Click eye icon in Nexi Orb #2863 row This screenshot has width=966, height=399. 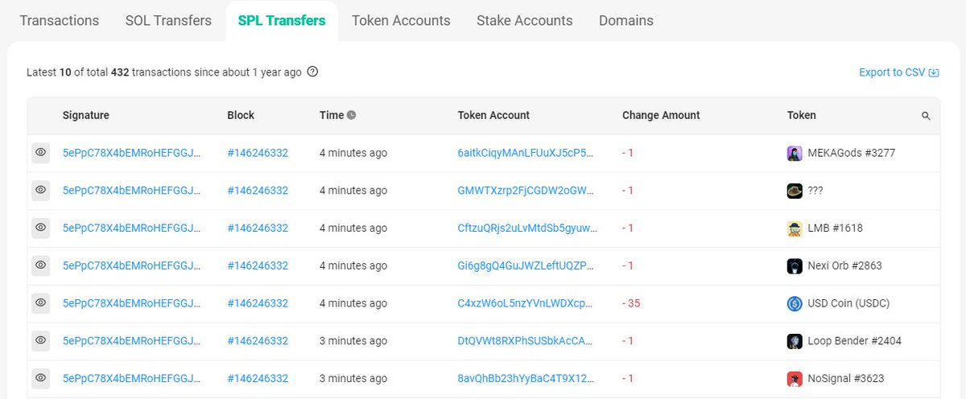coord(40,265)
